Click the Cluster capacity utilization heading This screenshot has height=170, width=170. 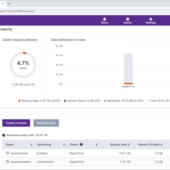coord(20,40)
